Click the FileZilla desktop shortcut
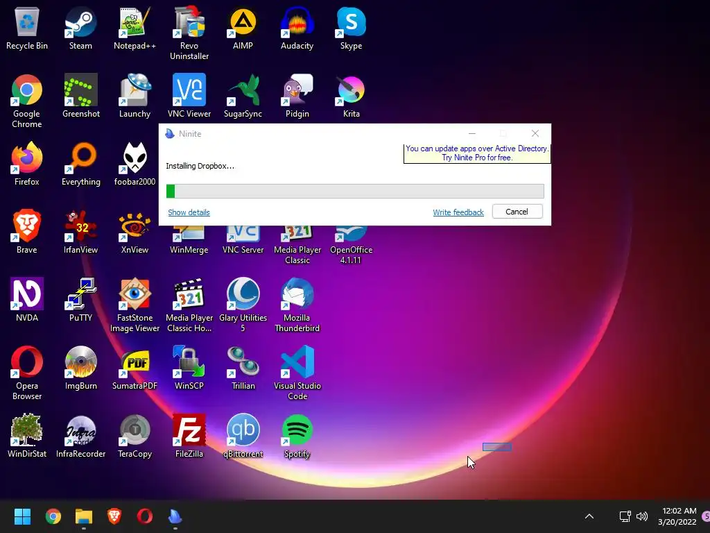This screenshot has height=533, width=710. click(189, 436)
